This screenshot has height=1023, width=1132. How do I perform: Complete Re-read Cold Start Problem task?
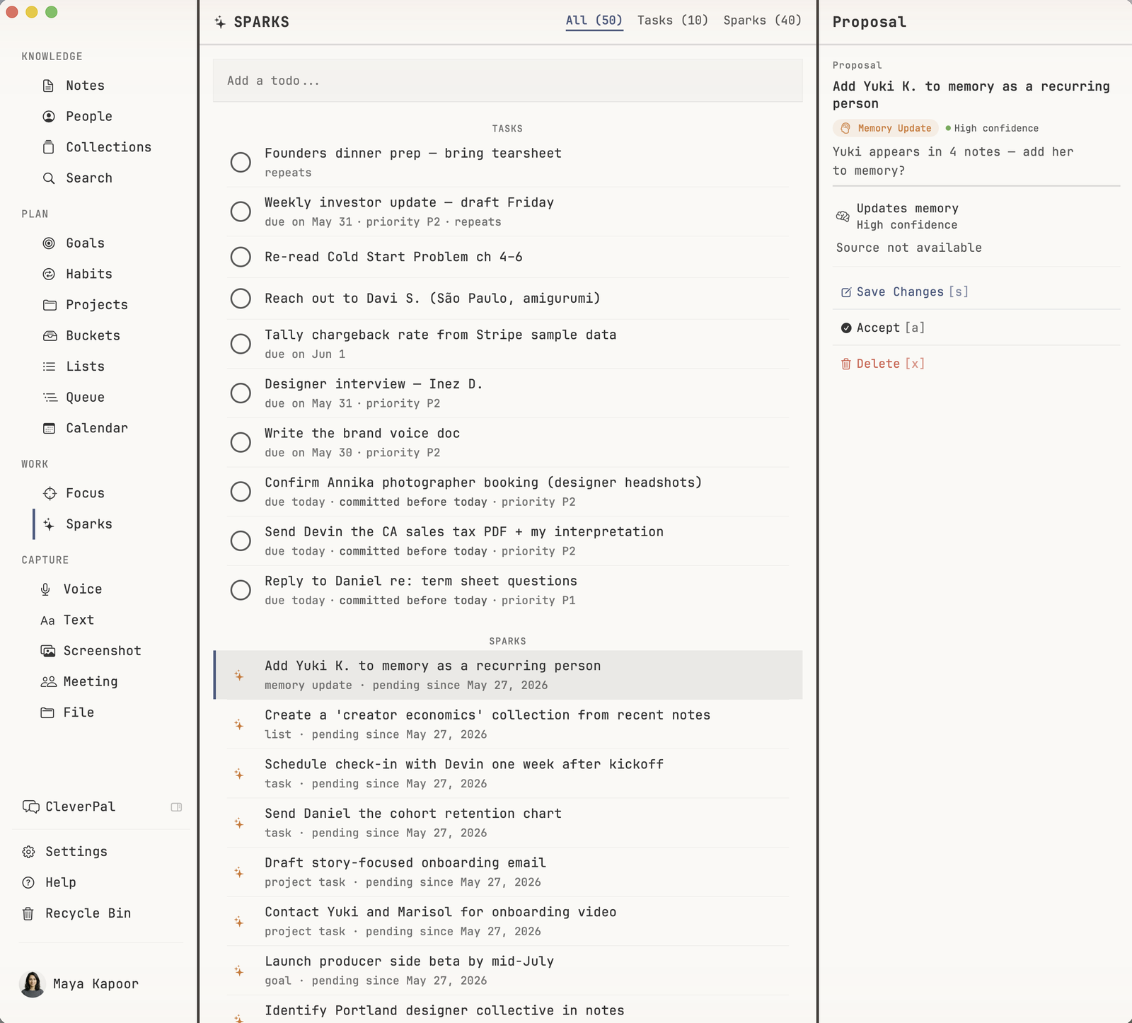241,257
